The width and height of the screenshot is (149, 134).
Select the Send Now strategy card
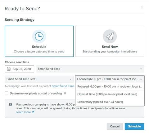(110, 41)
